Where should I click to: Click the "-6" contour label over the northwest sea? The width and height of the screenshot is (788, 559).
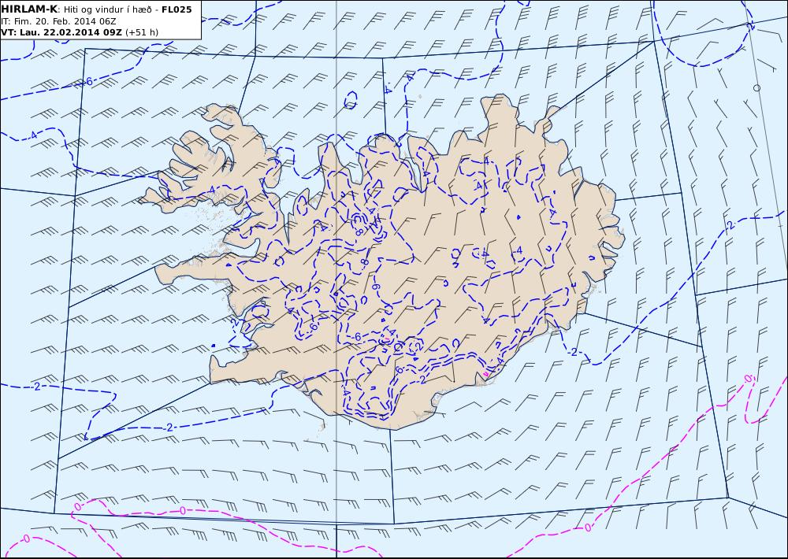(x=88, y=81)
